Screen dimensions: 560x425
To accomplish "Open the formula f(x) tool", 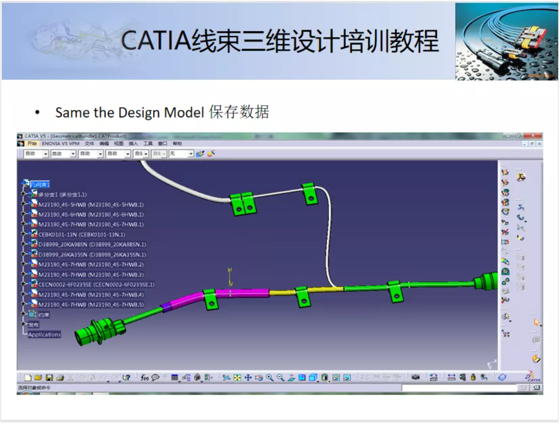I will [x=144, y=378].
